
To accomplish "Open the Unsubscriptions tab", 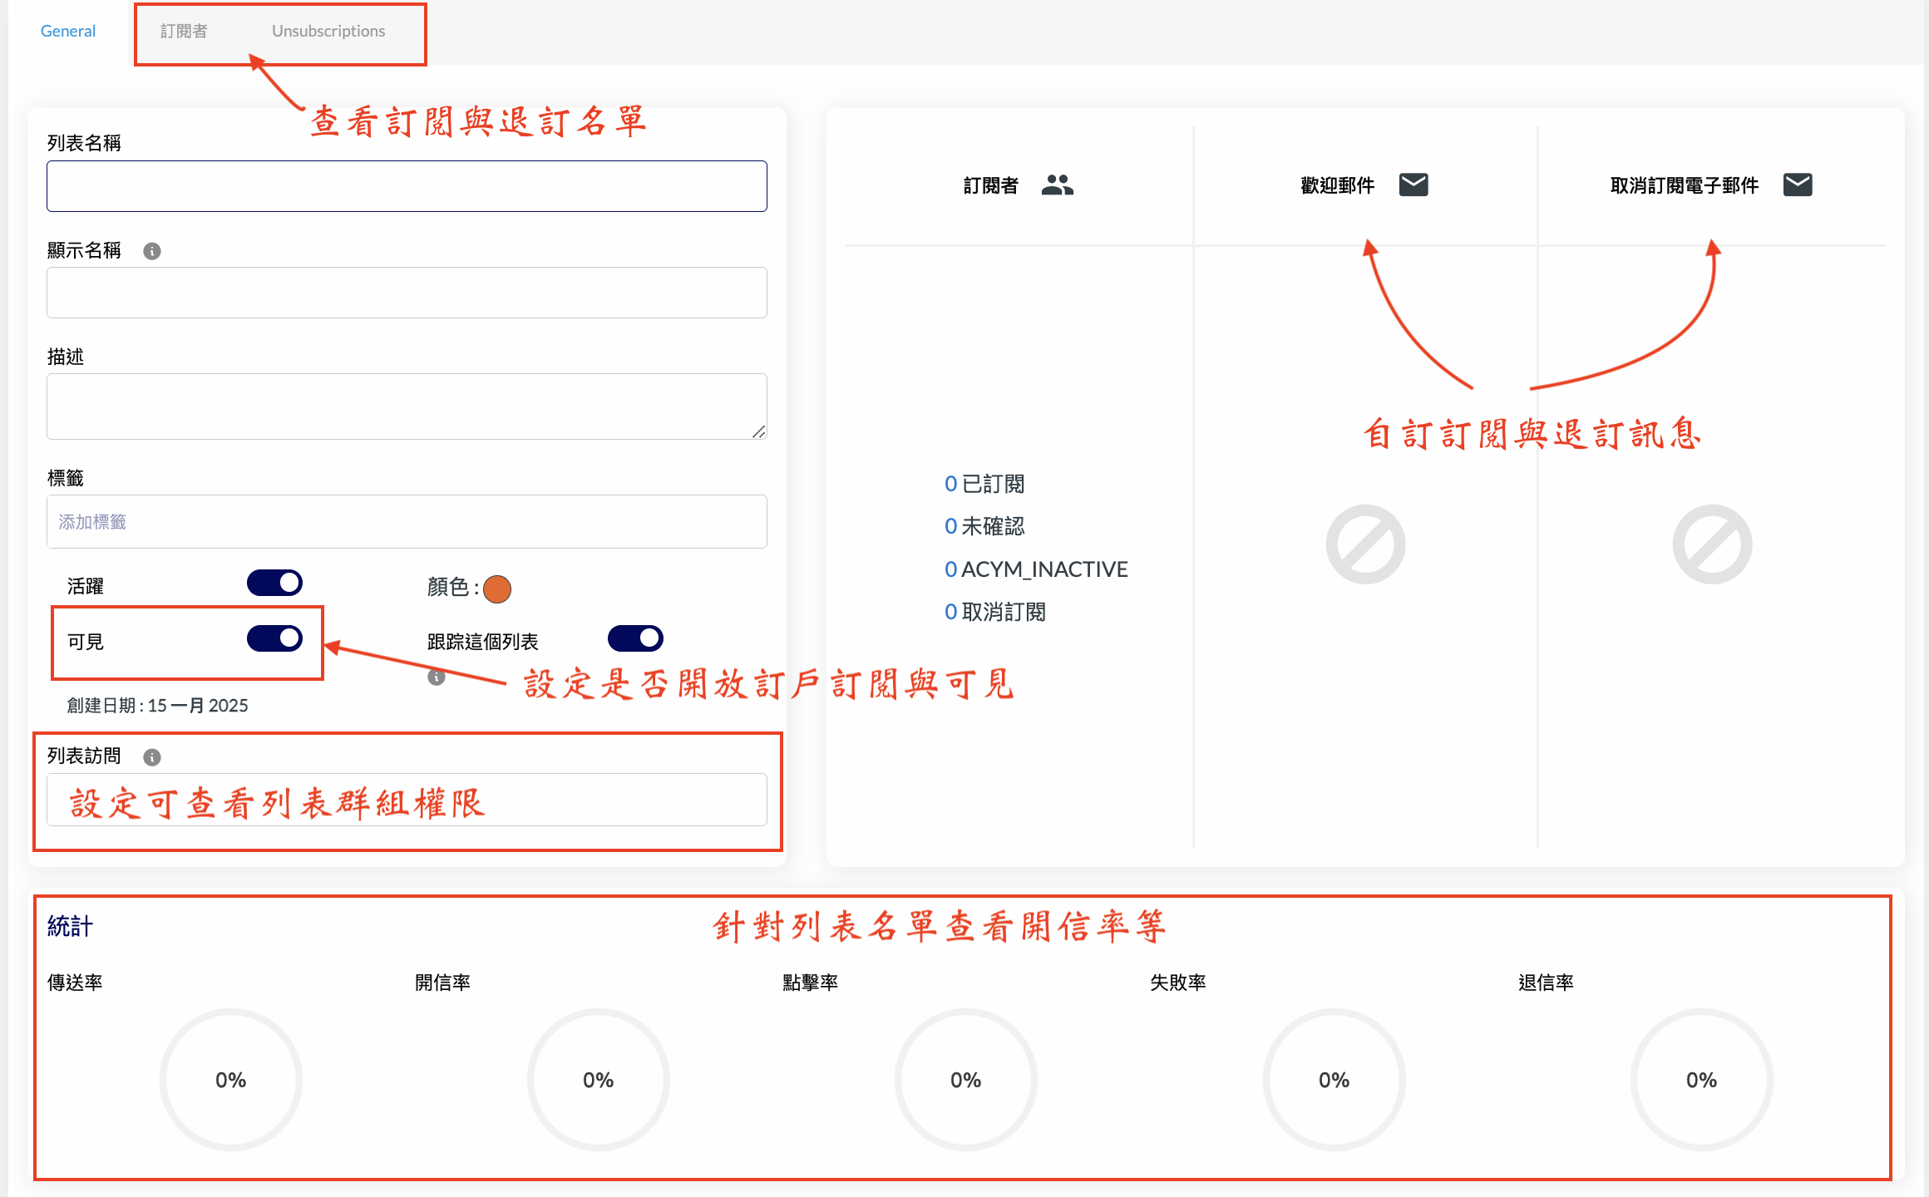I will pos(328,31).
